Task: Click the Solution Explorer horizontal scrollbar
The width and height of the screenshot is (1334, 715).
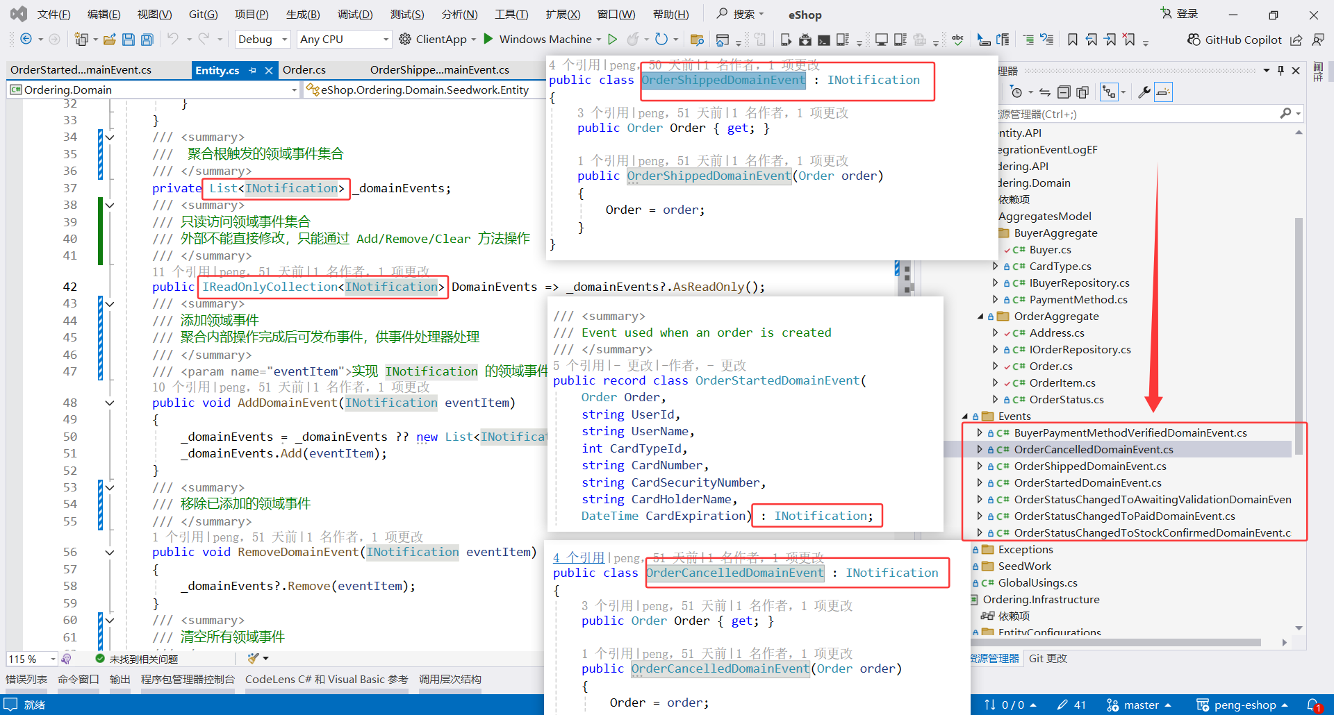Action: tap(1116, 643)
